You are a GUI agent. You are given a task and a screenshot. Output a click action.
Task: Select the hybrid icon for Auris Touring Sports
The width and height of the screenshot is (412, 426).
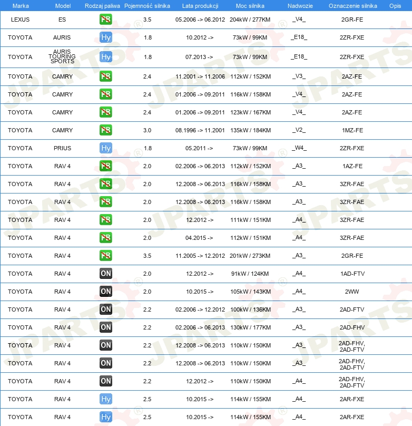(105, 57)
